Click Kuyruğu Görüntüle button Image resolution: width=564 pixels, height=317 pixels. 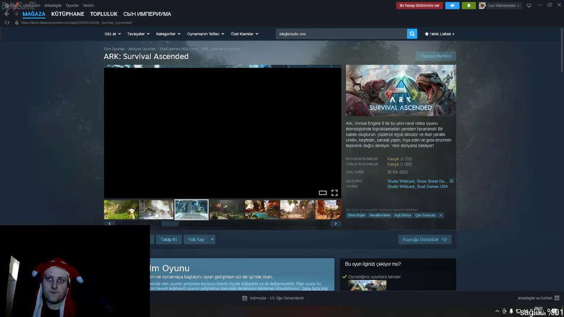coord(425,240)
